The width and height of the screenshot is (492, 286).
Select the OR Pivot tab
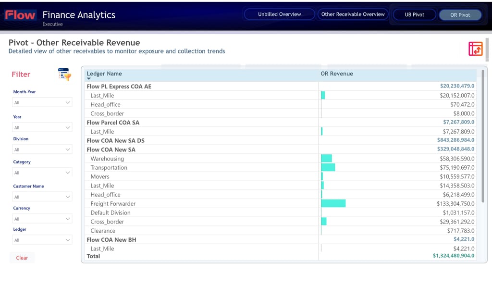[x=460, y=15]
